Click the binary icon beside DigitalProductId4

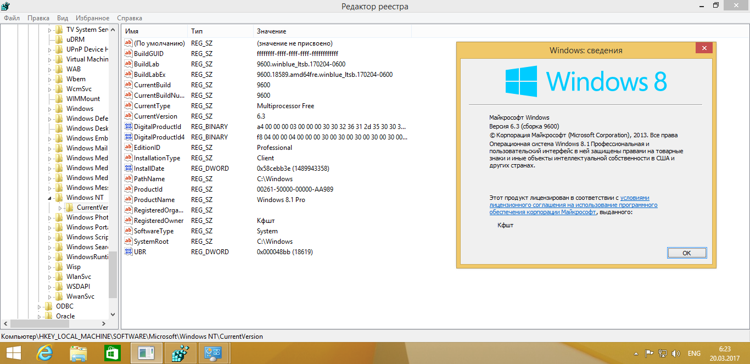click(128, 137)
